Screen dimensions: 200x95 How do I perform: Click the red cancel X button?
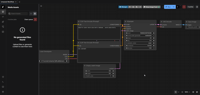tap(184, 7)
